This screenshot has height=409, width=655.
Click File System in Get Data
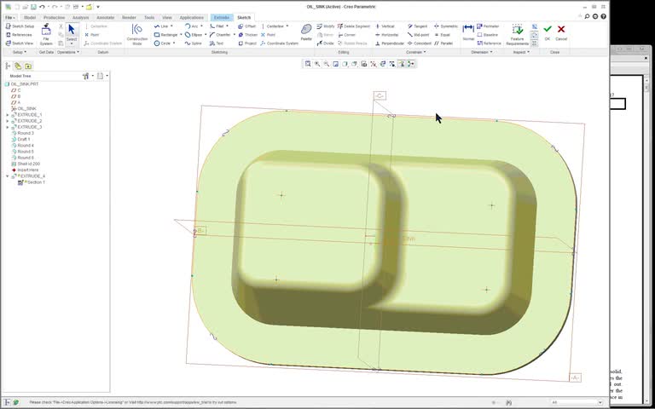(46, 35)
